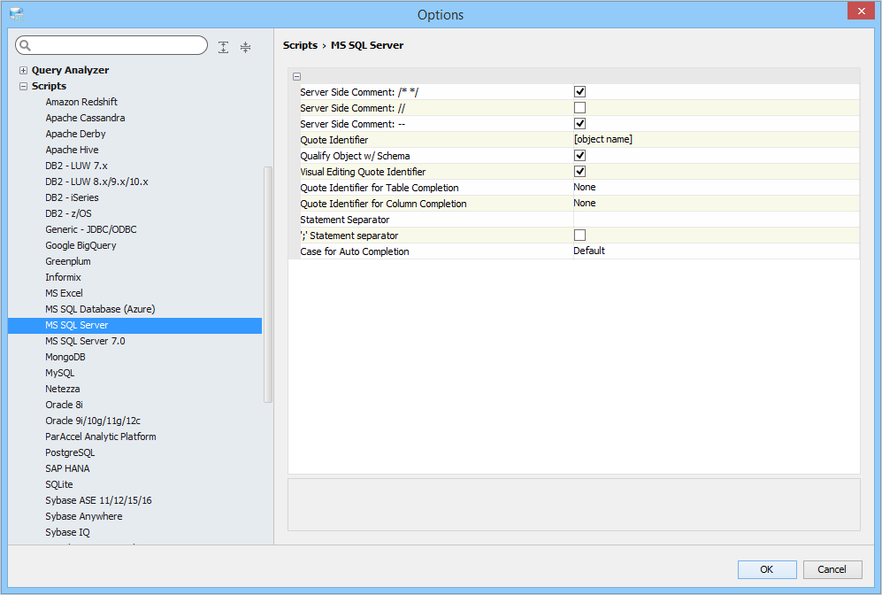The image size is (882, 595).
Task: Select Google BigQuery entry
Action: click(81, 245)
